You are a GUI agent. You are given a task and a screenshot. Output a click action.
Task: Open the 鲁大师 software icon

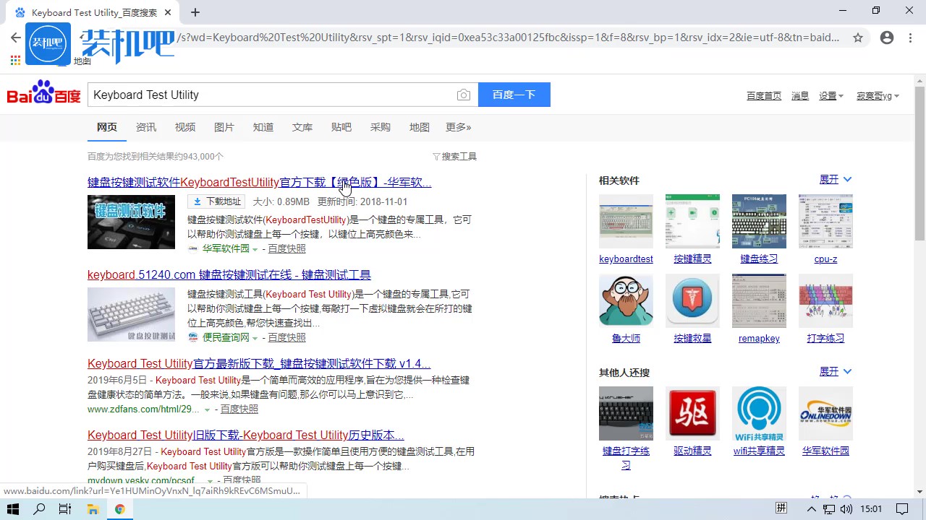tap(626, 300)
